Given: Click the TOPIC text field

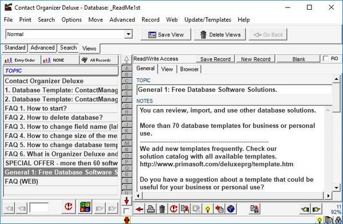Looking at the screenshot, I should (x=234, y=90).
